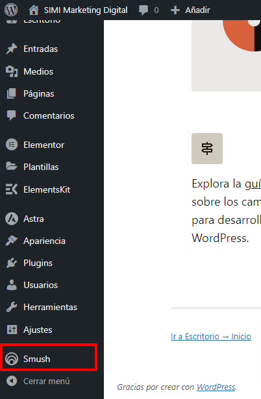Open the Herramientas menu item
261x399 pixels.
pos(50,307)
